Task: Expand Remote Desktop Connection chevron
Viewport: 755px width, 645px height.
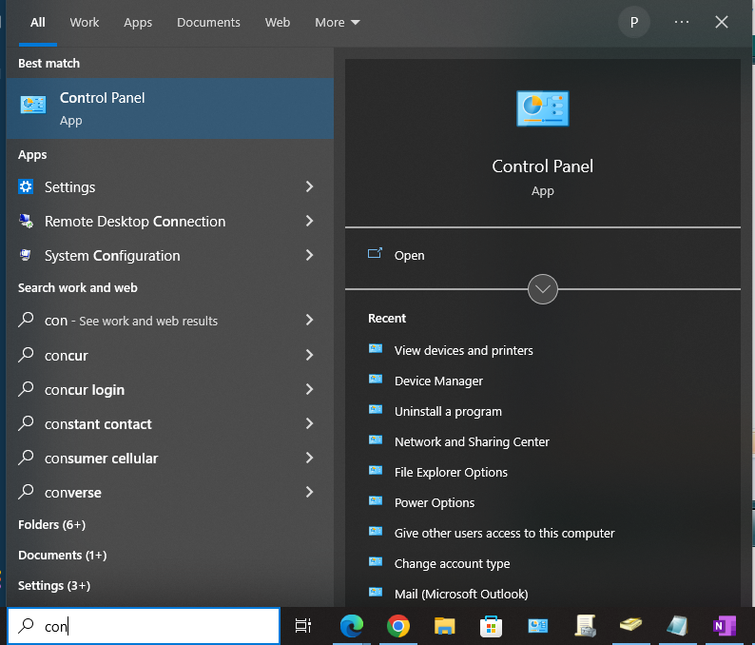Action: point(310,221)
